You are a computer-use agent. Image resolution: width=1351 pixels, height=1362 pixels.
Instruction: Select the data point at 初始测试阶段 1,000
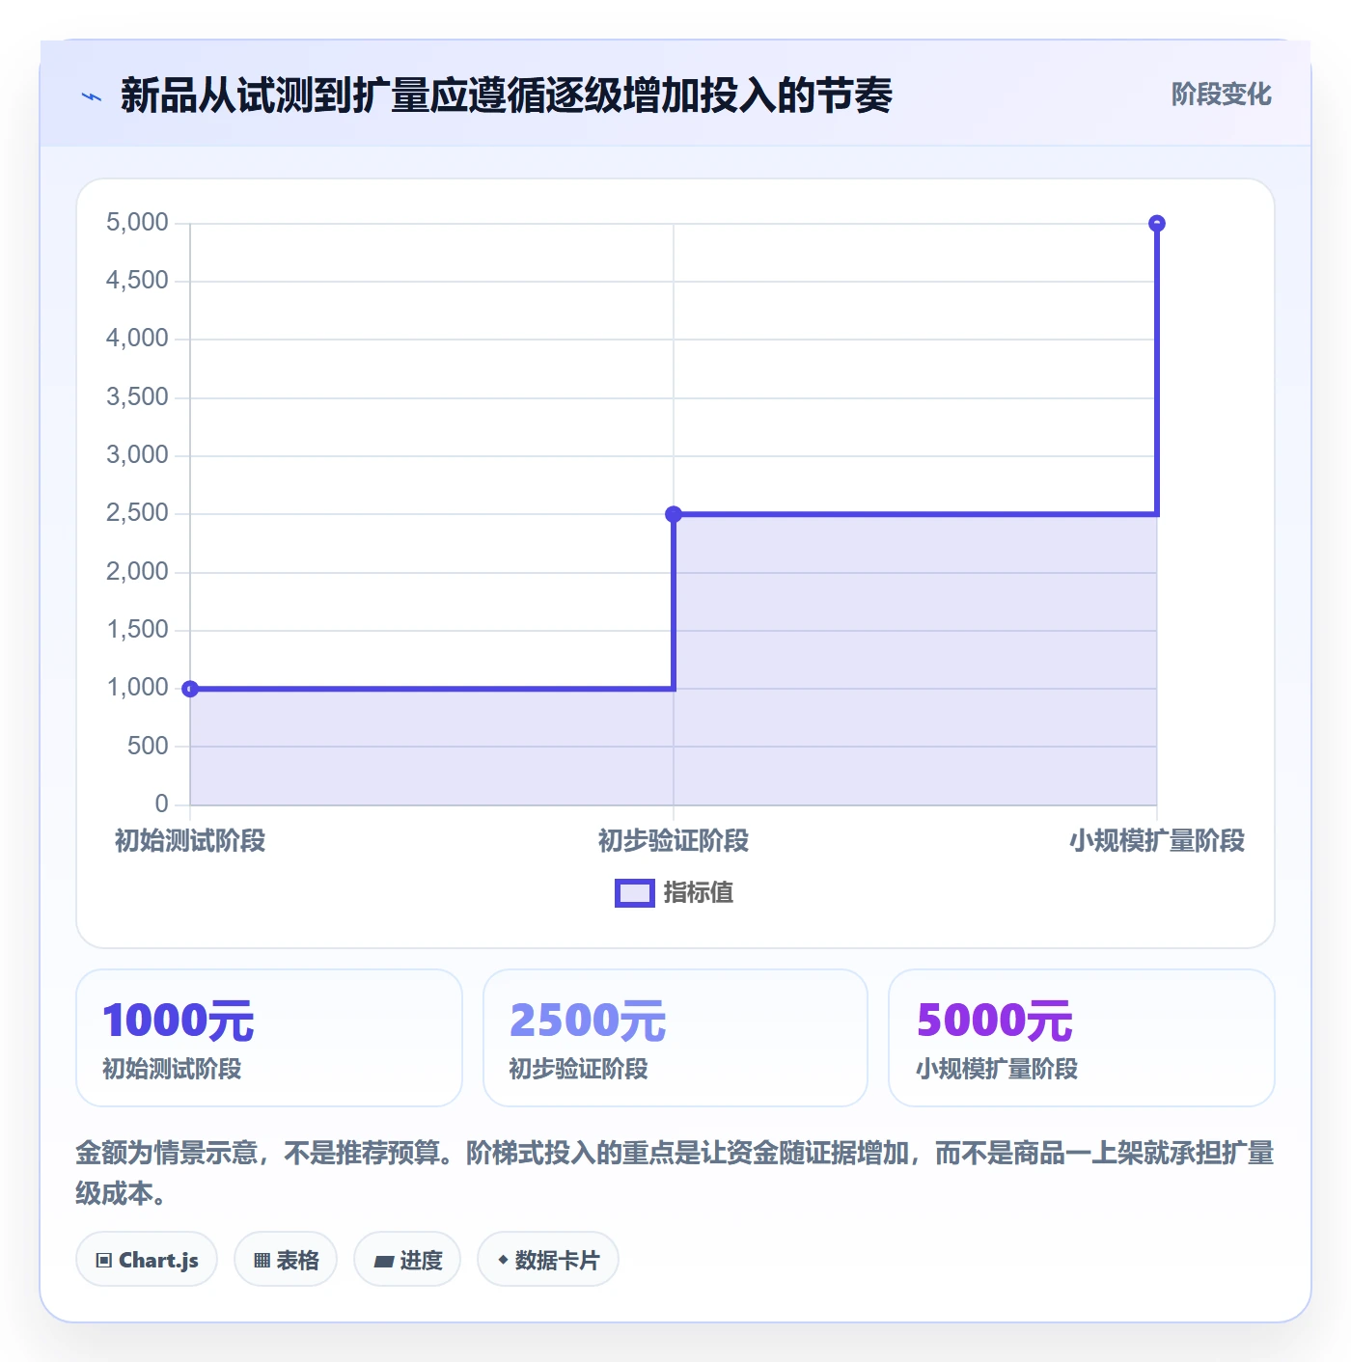[x=190, y=689]
